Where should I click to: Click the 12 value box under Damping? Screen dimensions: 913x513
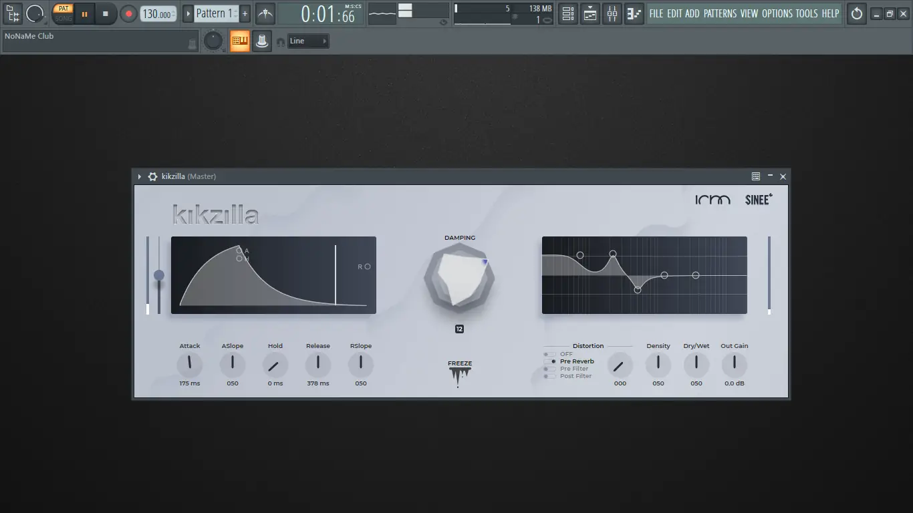click(x=459, y=329)
